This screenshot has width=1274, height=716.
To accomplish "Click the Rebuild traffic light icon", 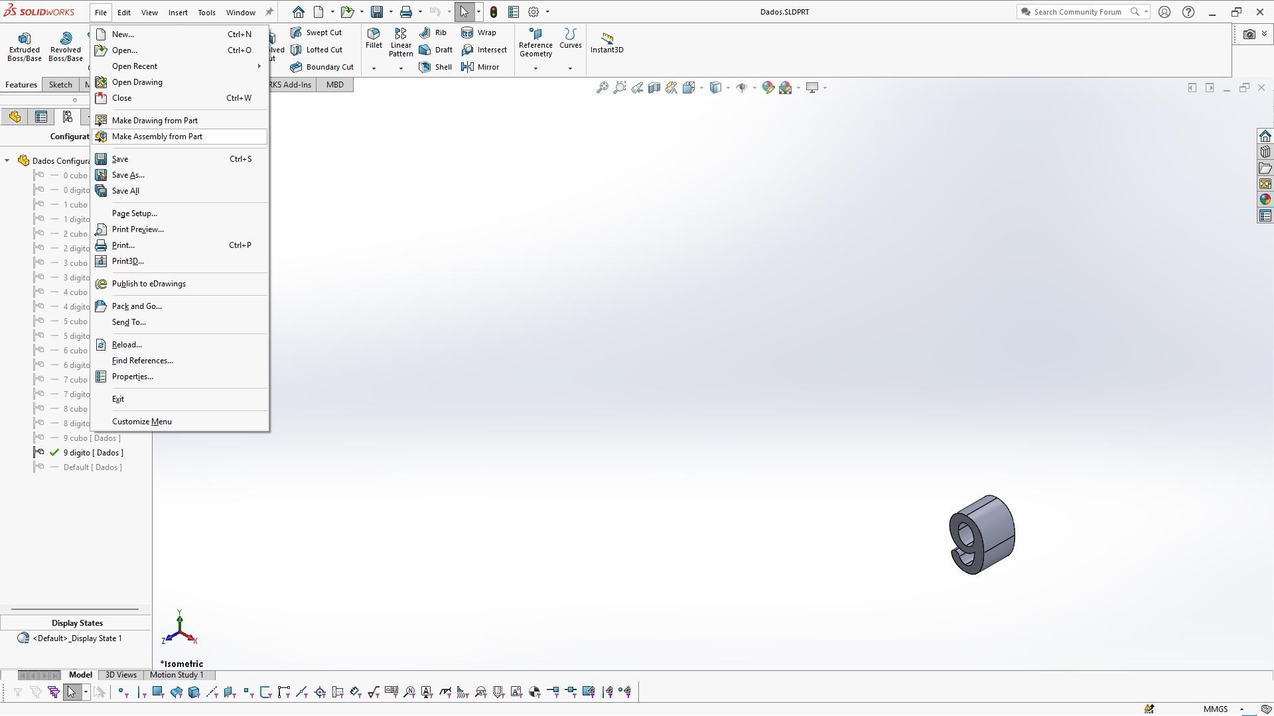I will (494, 12).
